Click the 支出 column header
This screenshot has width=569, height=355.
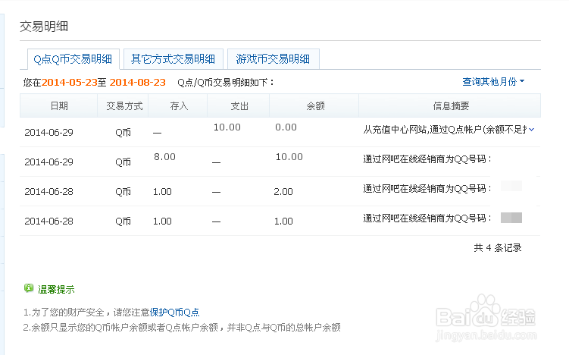[x=239, y=105]
